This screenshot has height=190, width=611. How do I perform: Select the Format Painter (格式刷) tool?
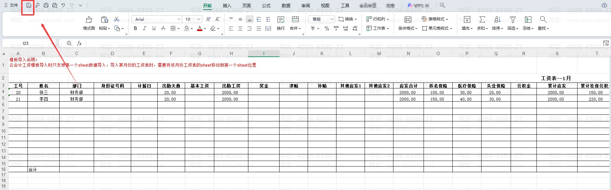click(x=89, y=23)
